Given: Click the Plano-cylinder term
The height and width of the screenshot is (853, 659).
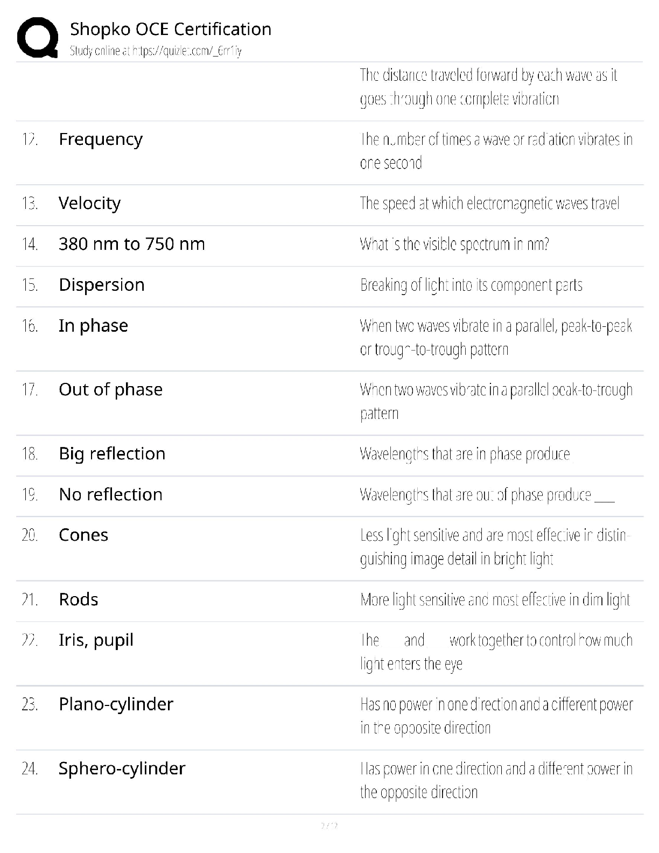Looking at the screenshot, I should [116, 704].
